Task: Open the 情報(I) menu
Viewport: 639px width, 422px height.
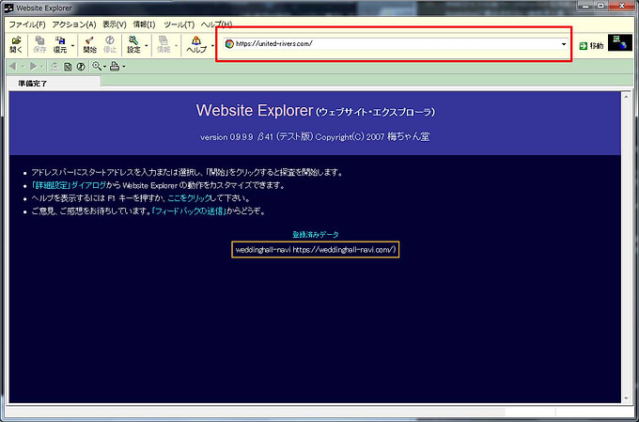Action: click(145, 24)
